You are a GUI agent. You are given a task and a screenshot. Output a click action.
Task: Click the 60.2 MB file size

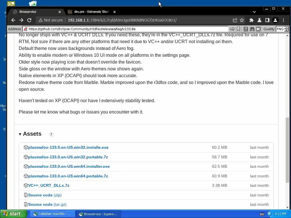tap(220, 147)
